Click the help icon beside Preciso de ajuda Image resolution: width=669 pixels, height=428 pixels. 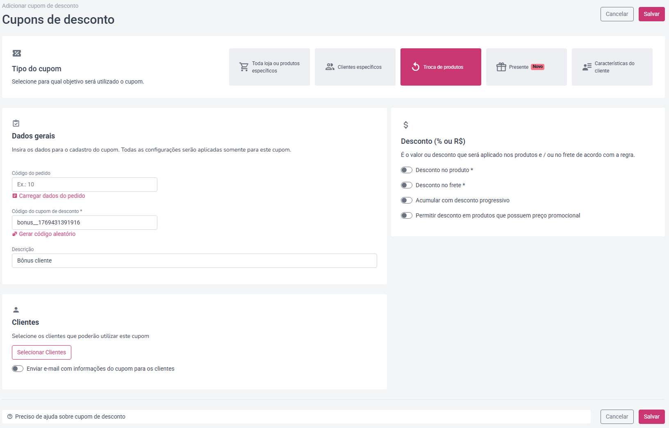[10, 417]
